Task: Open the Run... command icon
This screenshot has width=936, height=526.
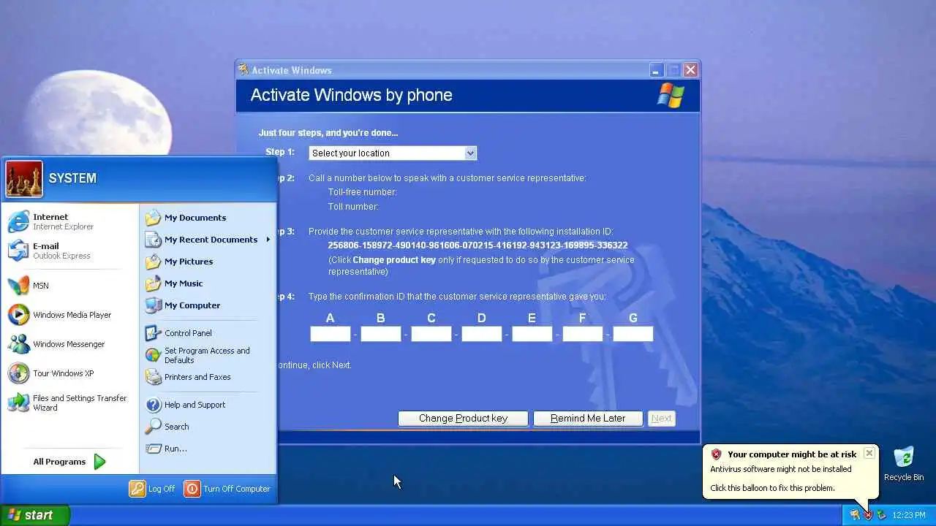Action: [153, 449]
